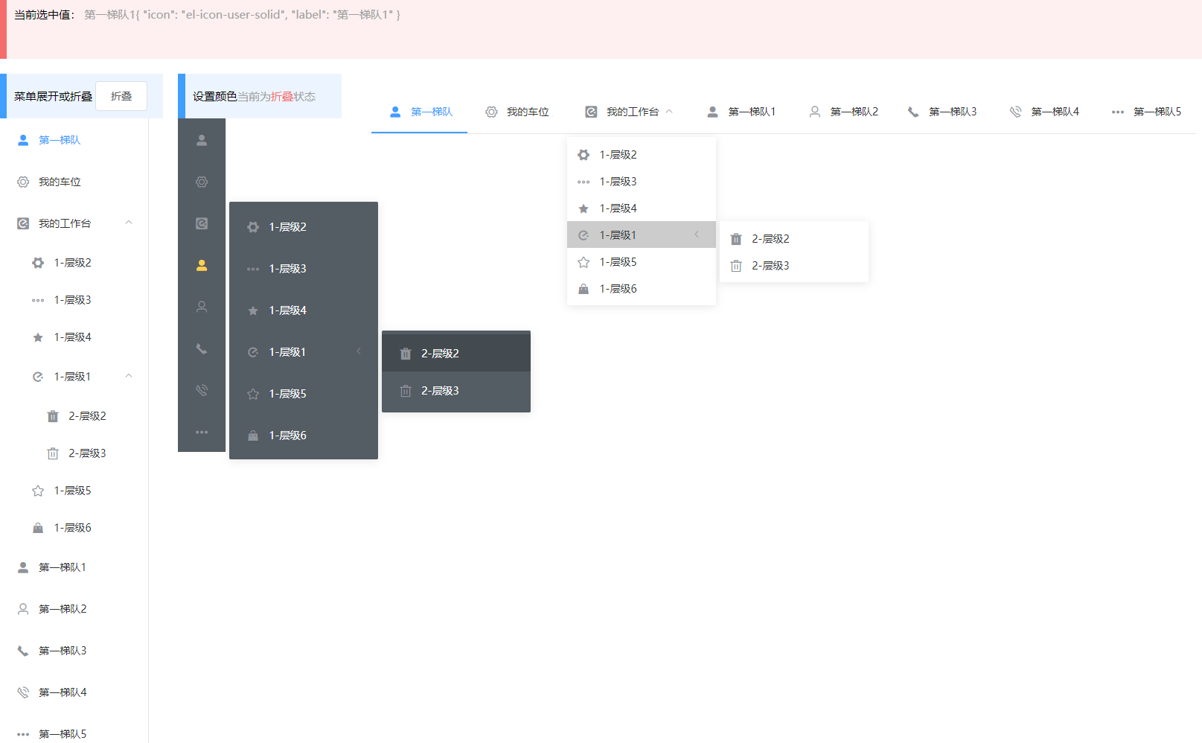Click the 折叠 status word in 设置颜色 header
This screenshot has height=743, width=1202.
pyautogui.click(x=281, y=97)
